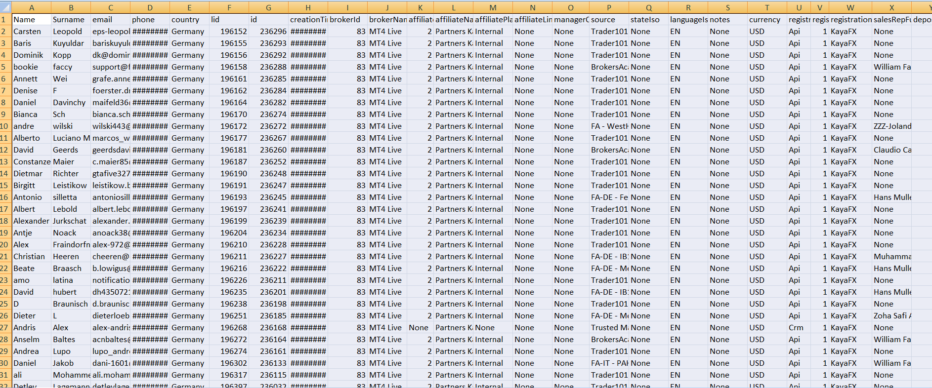This screenshot has height=388, width=932.
Task: Select the "currency" header cell
Action: (x=767, y=20)
